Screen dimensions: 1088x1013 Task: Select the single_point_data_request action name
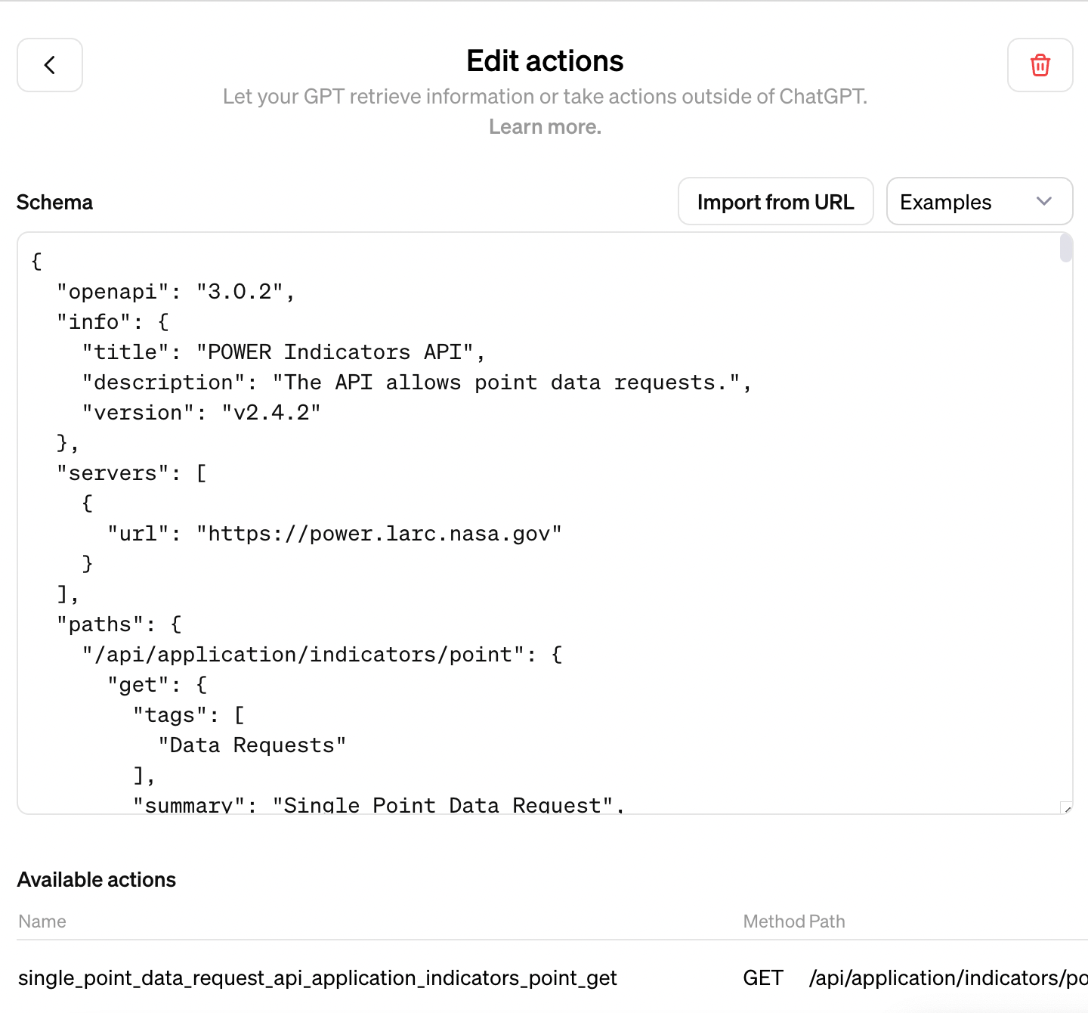317,978
